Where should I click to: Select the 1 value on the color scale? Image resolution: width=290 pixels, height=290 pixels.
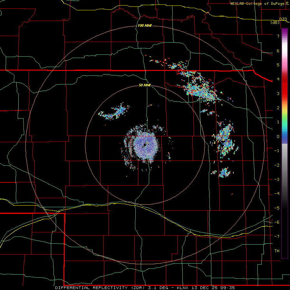[x=278, y=122]
